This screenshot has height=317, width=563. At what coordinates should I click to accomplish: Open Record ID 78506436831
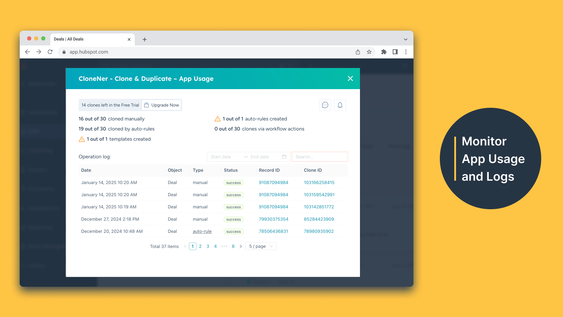273,231
